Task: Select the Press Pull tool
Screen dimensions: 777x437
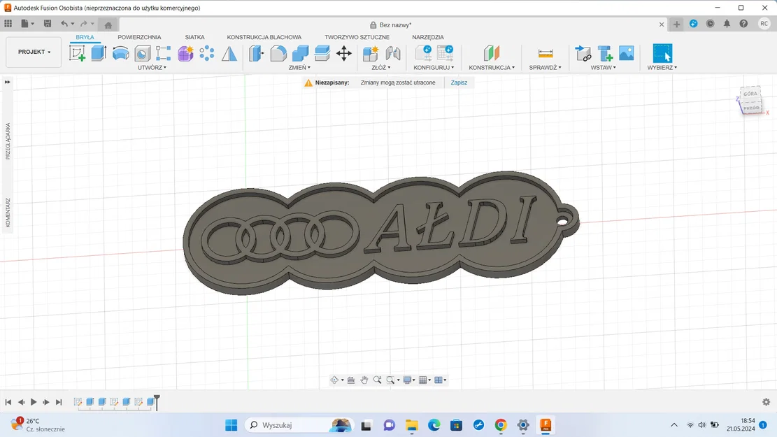Action: [256, 53]
